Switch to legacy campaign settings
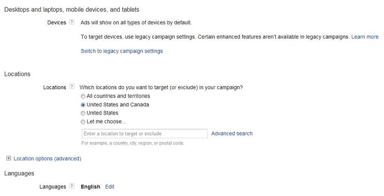384x196 pixels. coord(122,51)
